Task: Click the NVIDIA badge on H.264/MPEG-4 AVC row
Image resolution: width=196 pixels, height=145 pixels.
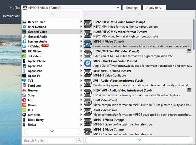Action: (x=189, y=51)
